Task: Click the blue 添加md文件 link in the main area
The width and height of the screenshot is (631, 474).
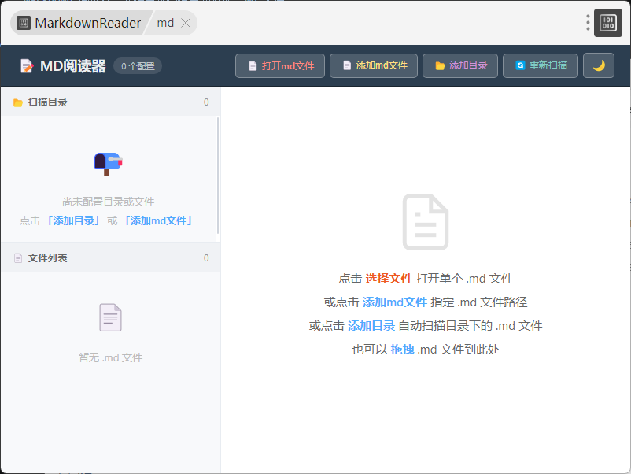Action: [x=395, y=302]
